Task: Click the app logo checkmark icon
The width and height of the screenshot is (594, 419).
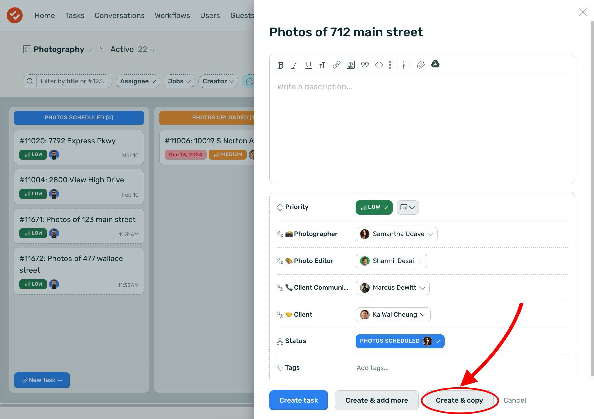Action: pos(15,15)
